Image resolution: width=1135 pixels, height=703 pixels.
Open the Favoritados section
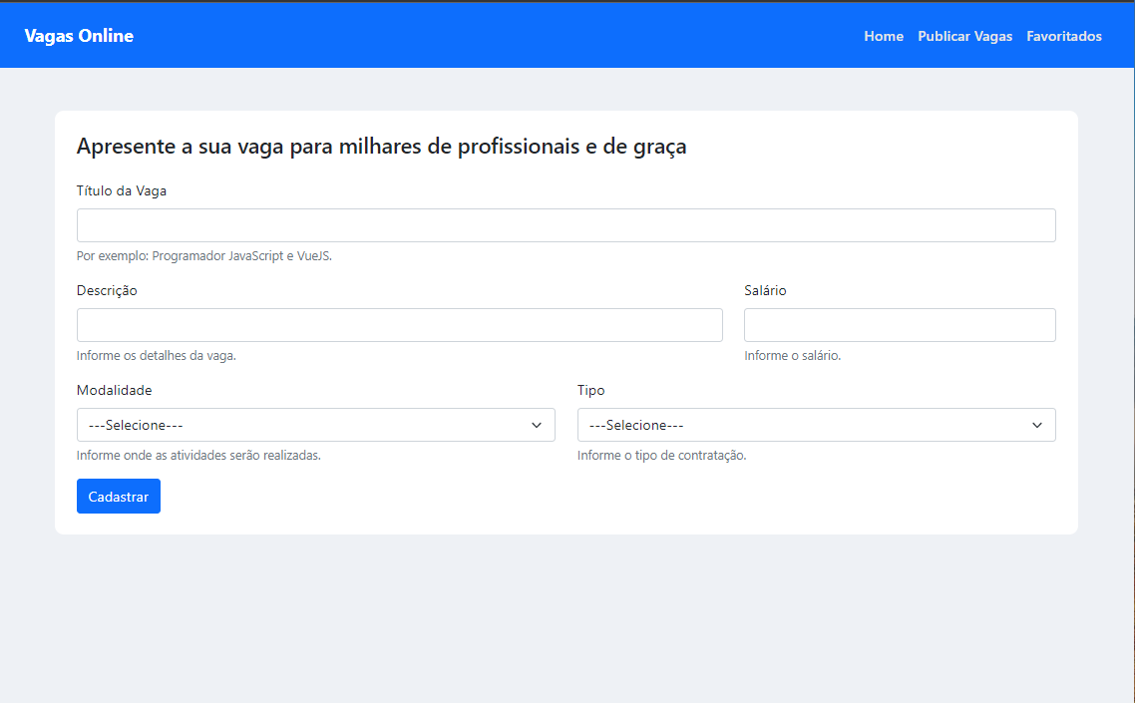[1064, 36]
